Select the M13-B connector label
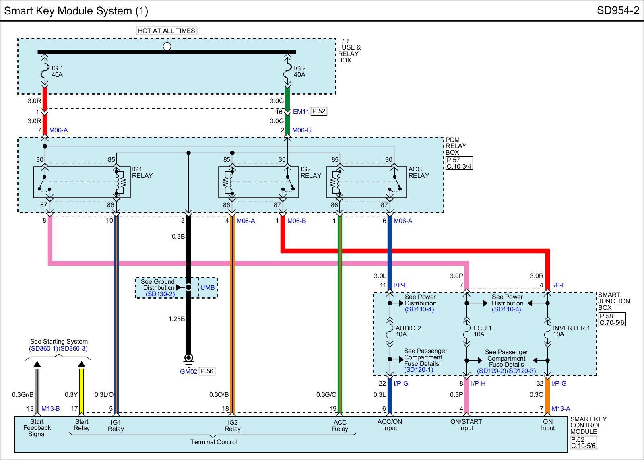Screen dimensions: 644x460 click(50, 409)
